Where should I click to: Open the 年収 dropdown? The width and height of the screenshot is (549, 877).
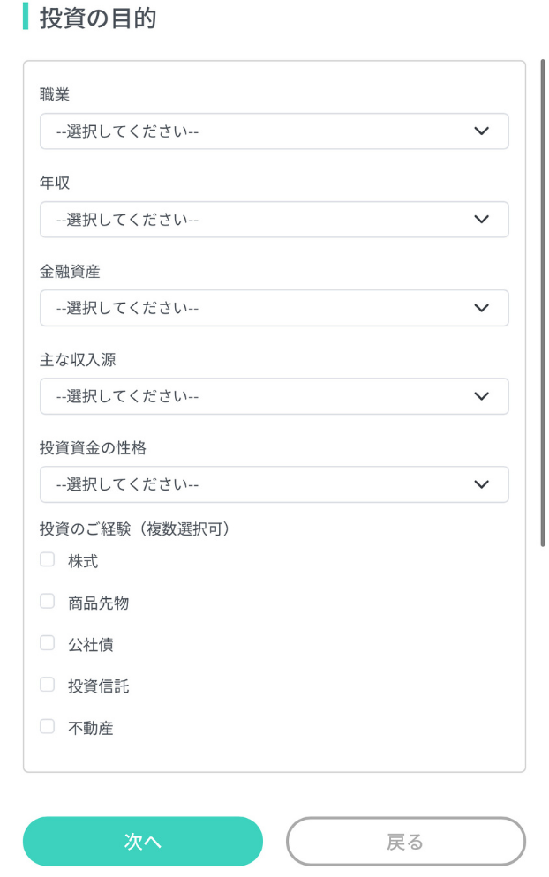(274, 220)
